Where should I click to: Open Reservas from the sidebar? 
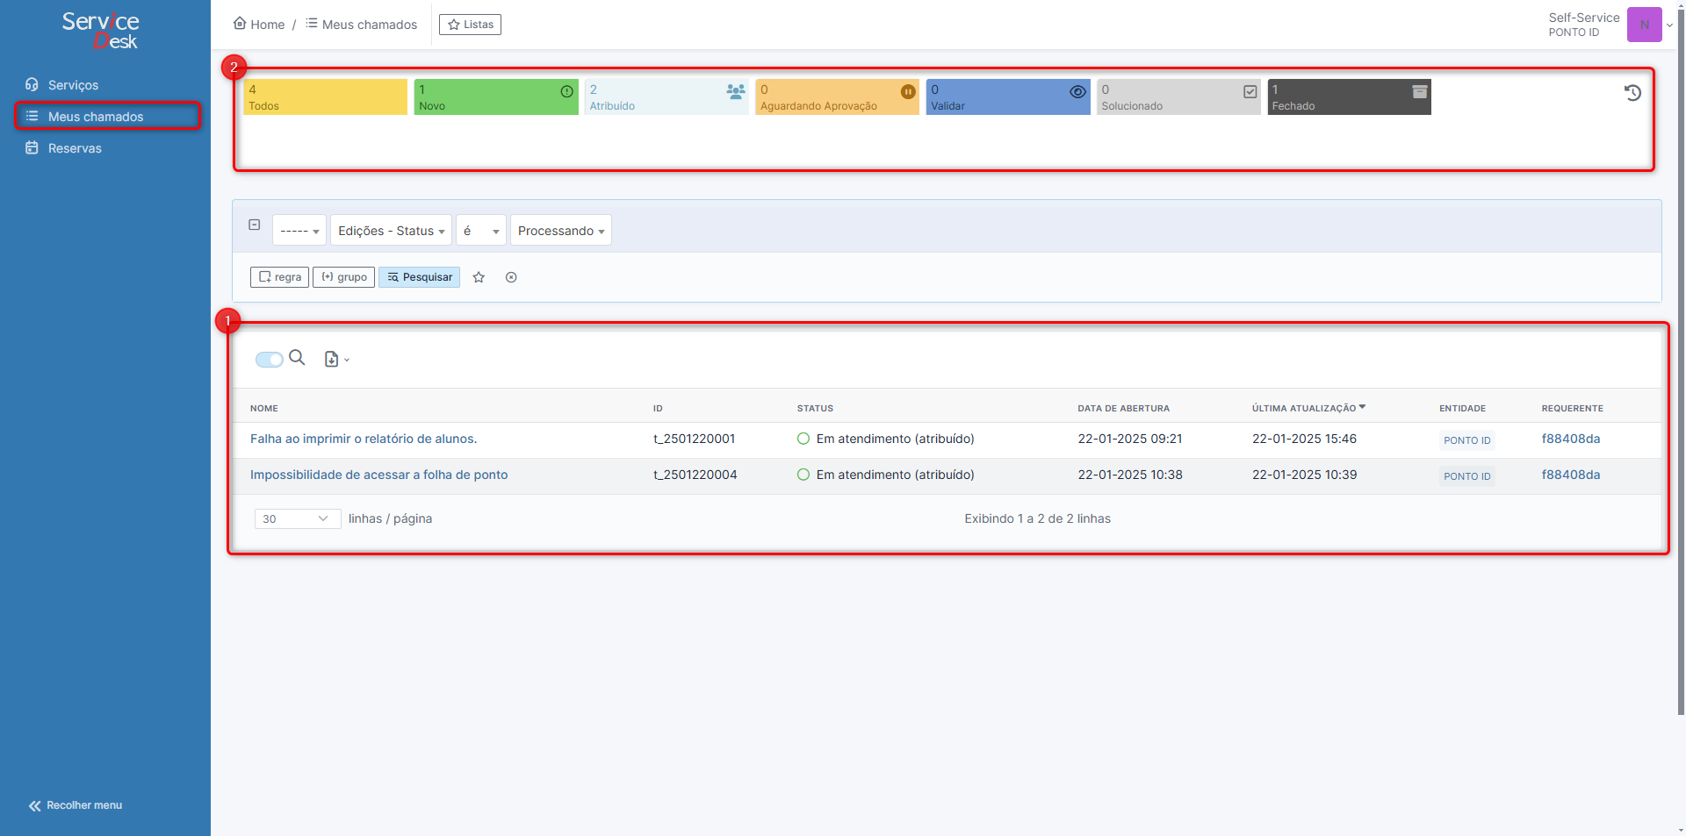(x=75, y=148)
